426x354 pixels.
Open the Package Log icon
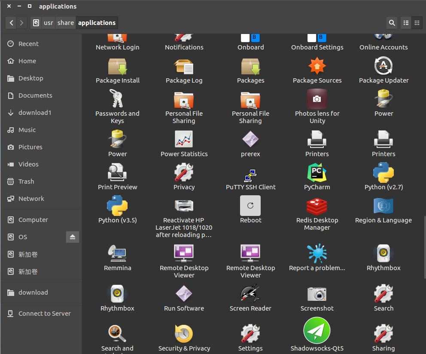(x=184, y=67)
